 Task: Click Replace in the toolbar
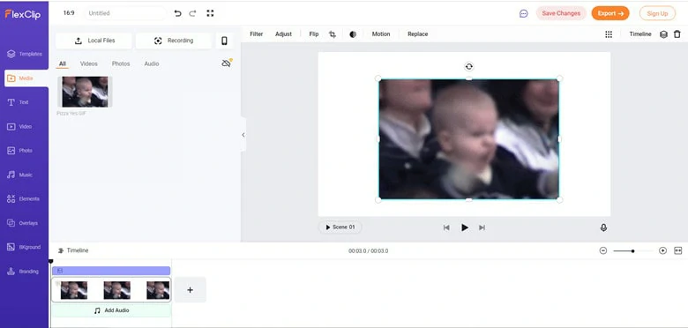click(x=418, y=34)
